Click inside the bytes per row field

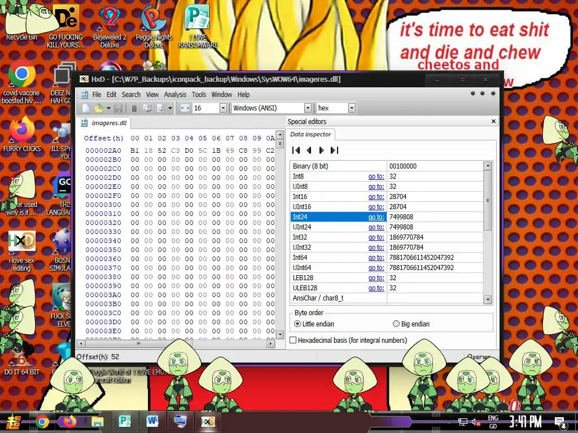(x=205, y=108)
